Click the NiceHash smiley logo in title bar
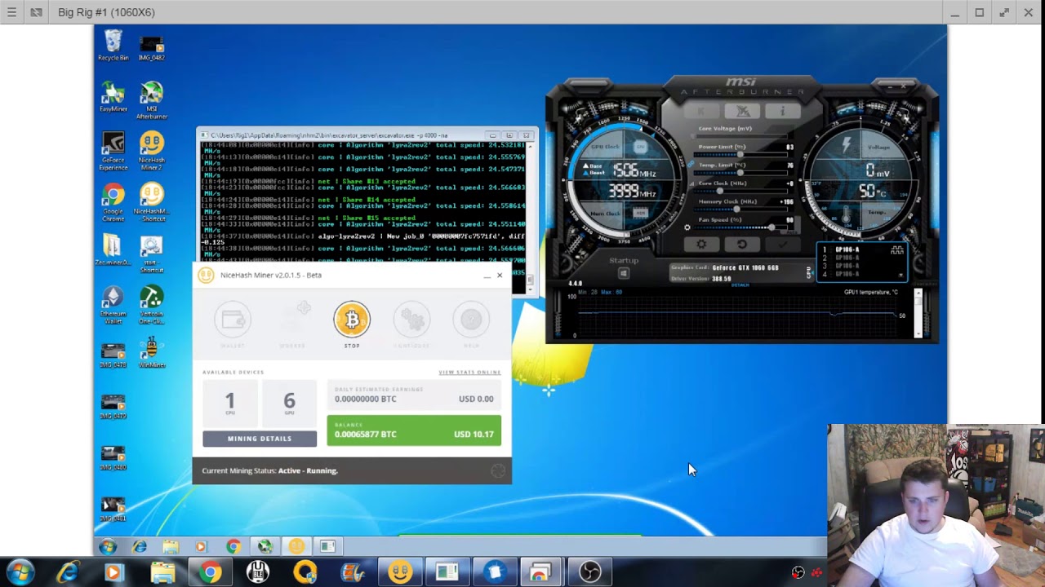Viewport: 1045px width, 587px height. point(206,275)
